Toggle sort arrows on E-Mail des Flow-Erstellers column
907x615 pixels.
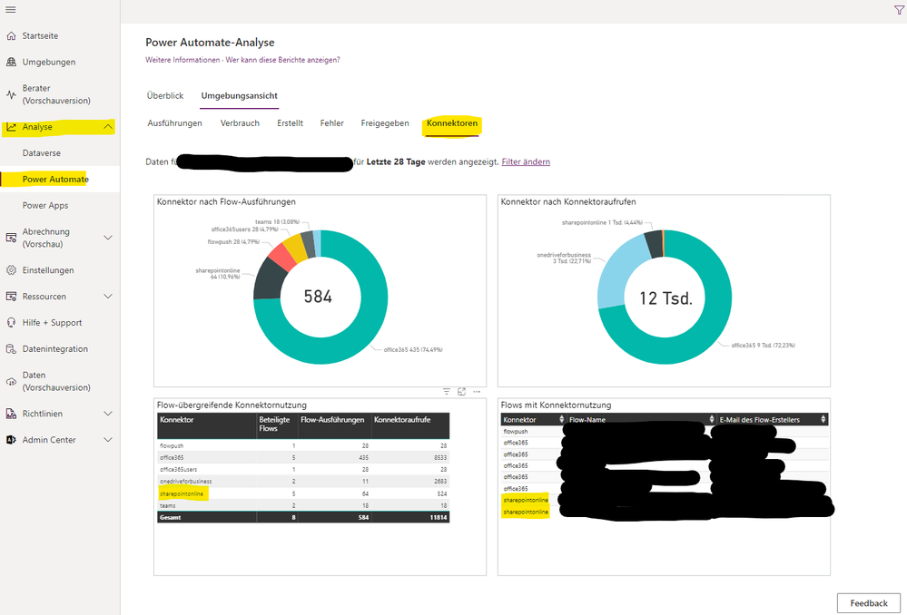823,419
